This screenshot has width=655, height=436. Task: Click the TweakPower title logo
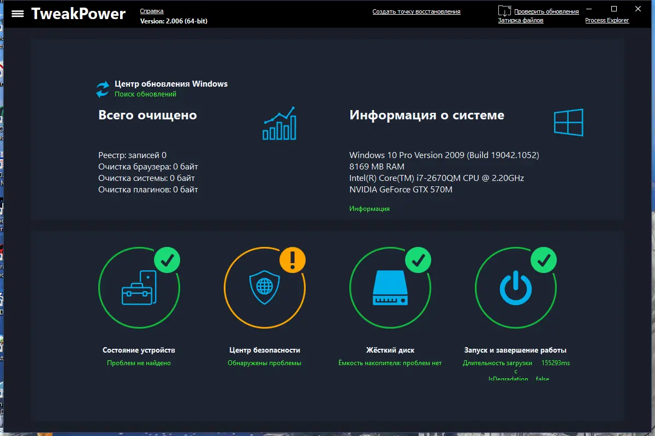78,14
